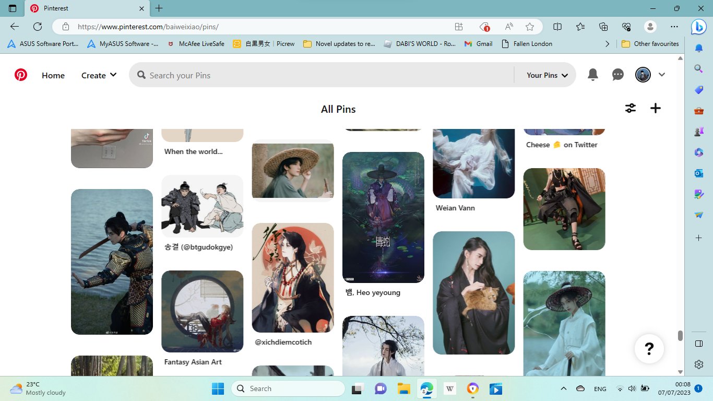The width and height of the screenshot is (713, 401).
Task: Open File Explorer from the taskbar
Action: [x=403, y=389]
